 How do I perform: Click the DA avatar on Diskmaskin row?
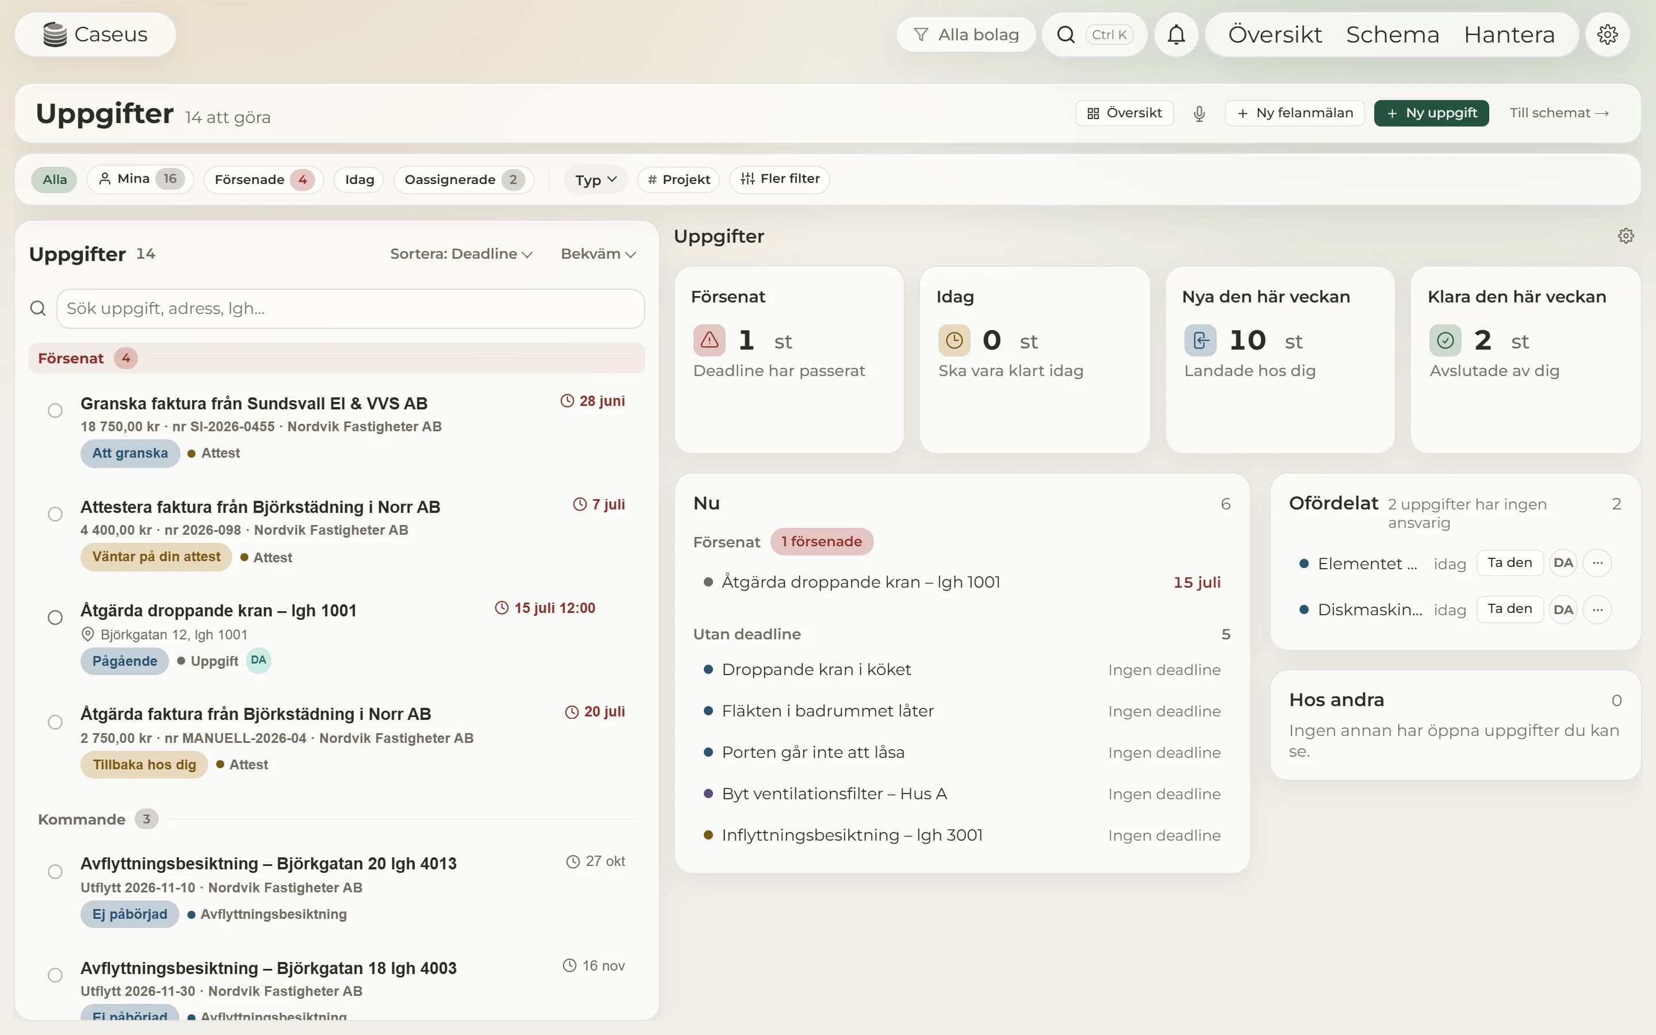(x=1563, y=609)
